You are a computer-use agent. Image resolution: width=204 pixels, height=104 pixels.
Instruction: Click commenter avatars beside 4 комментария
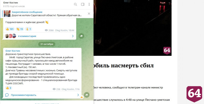point(10,36)
